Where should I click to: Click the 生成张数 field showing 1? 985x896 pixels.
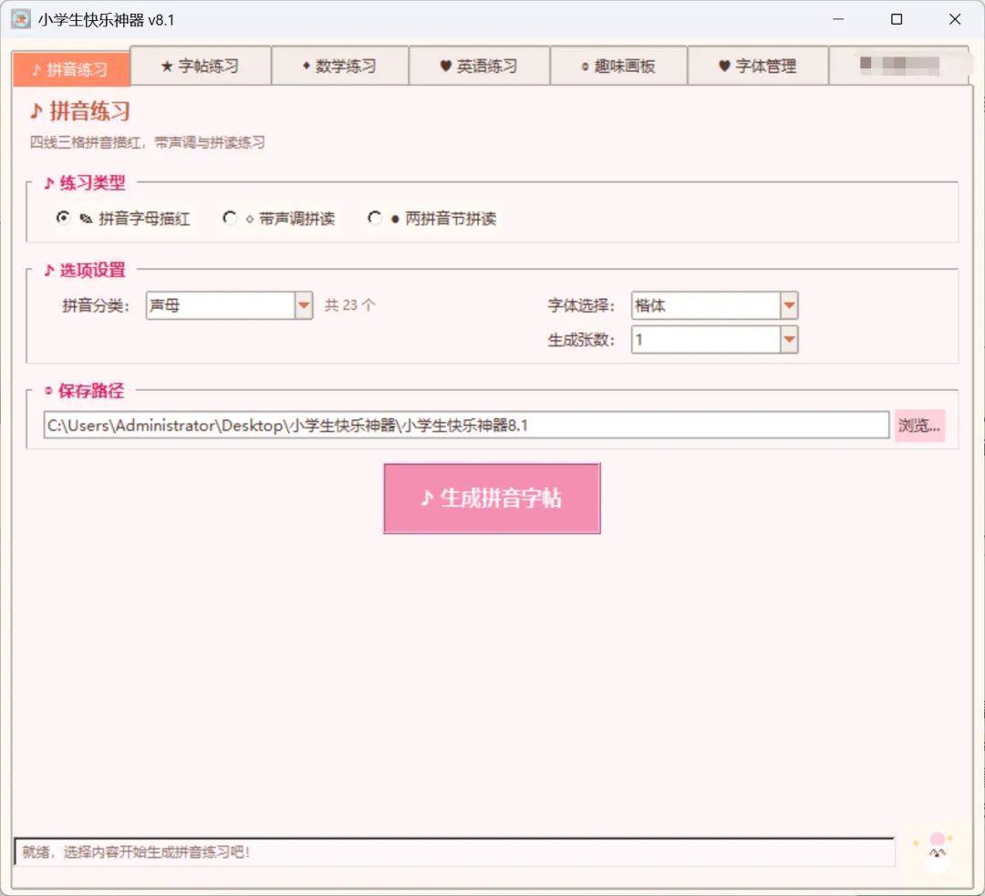[715, 340]
